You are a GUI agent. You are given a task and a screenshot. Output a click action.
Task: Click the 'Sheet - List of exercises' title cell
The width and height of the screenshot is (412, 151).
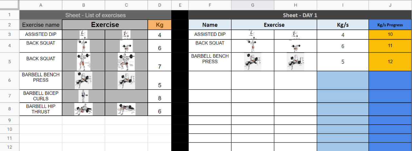[95, 15]
